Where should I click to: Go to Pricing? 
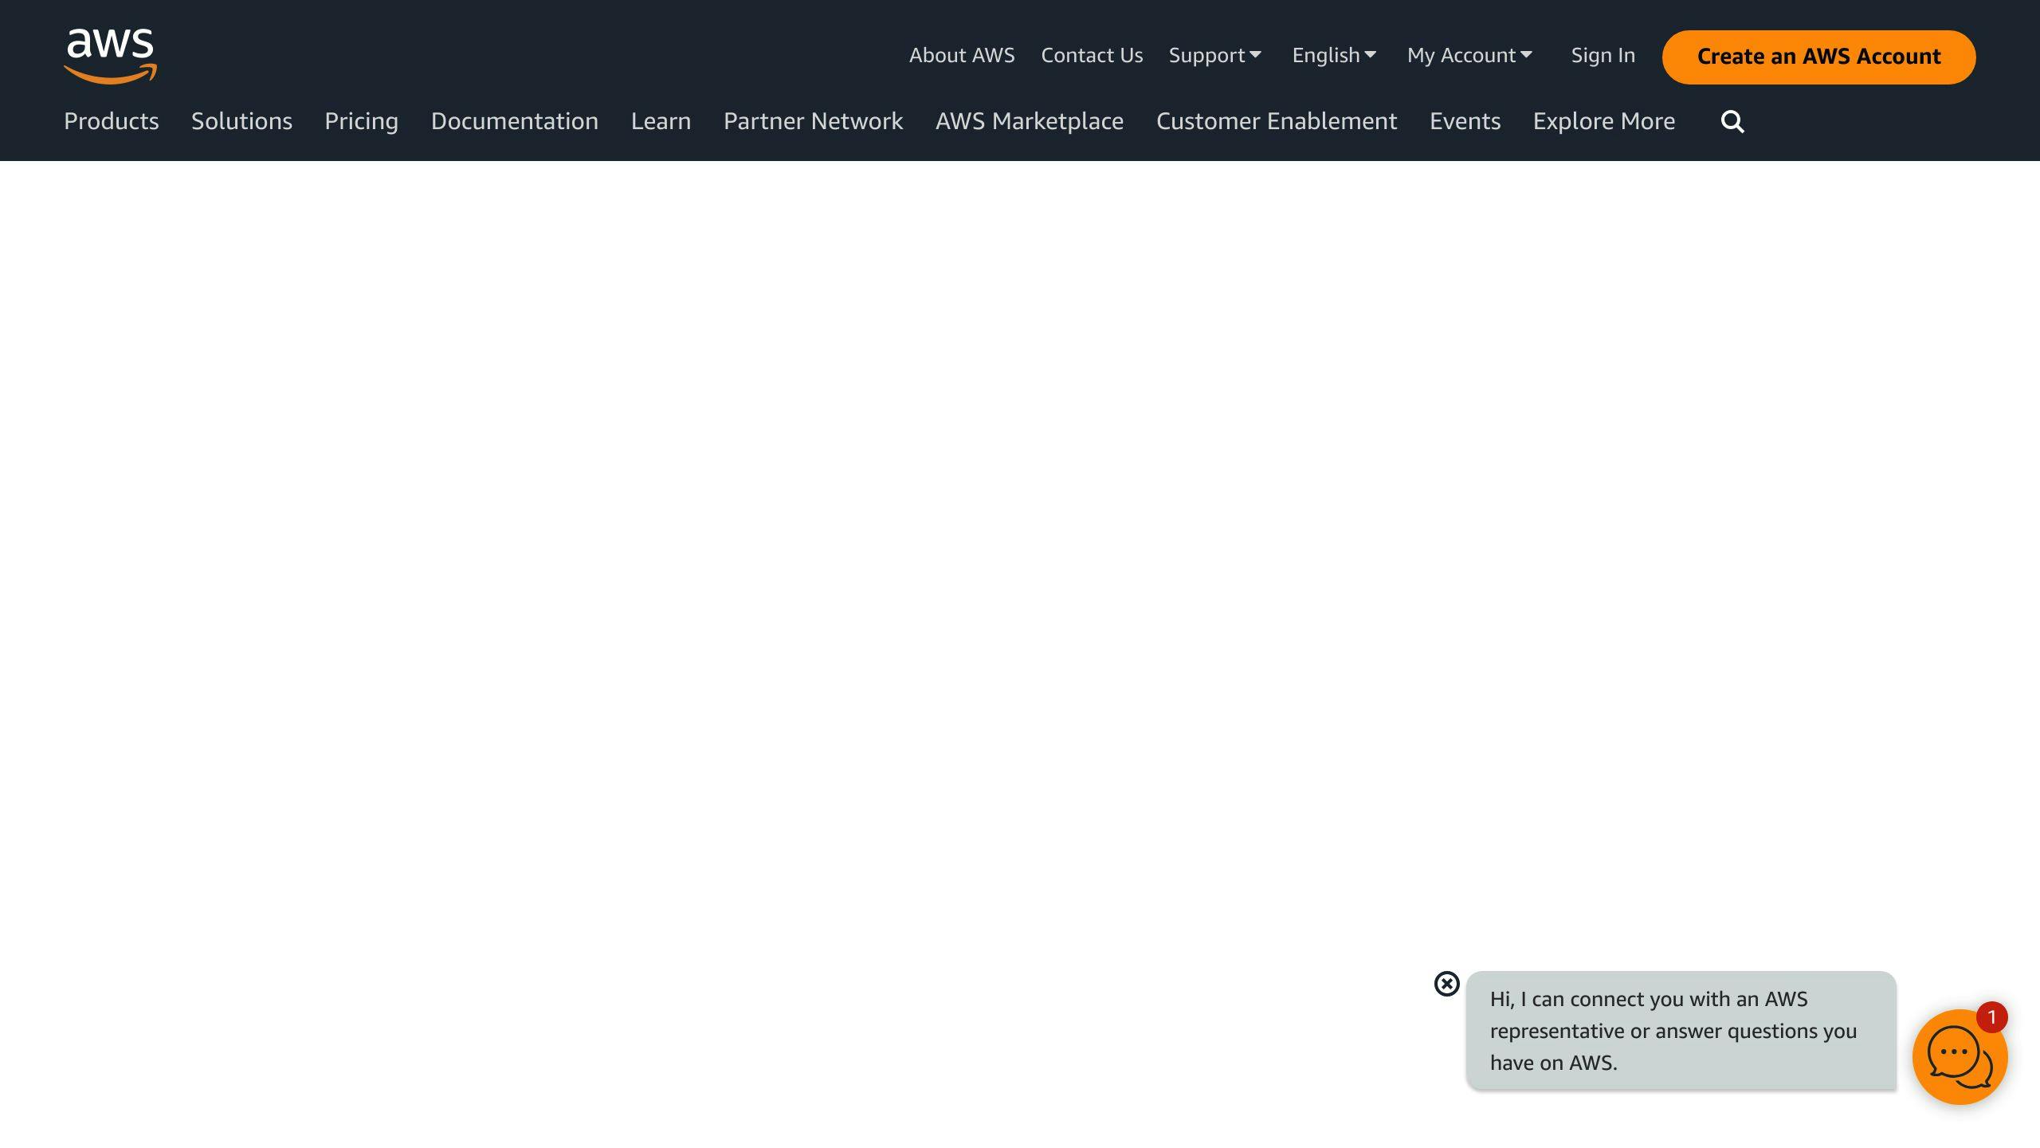point(361,121)
